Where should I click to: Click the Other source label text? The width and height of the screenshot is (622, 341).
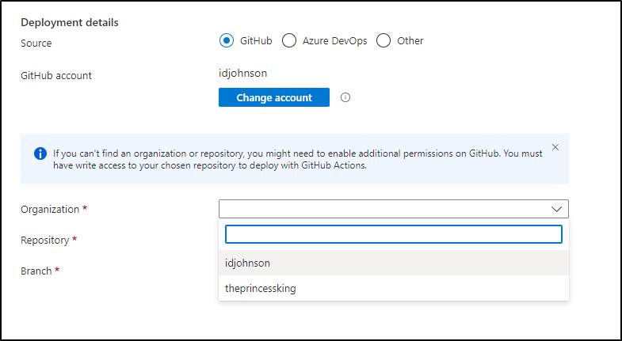410,41
